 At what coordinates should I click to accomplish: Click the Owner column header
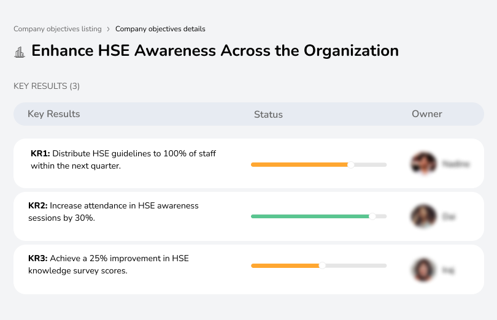click(426, 114)
